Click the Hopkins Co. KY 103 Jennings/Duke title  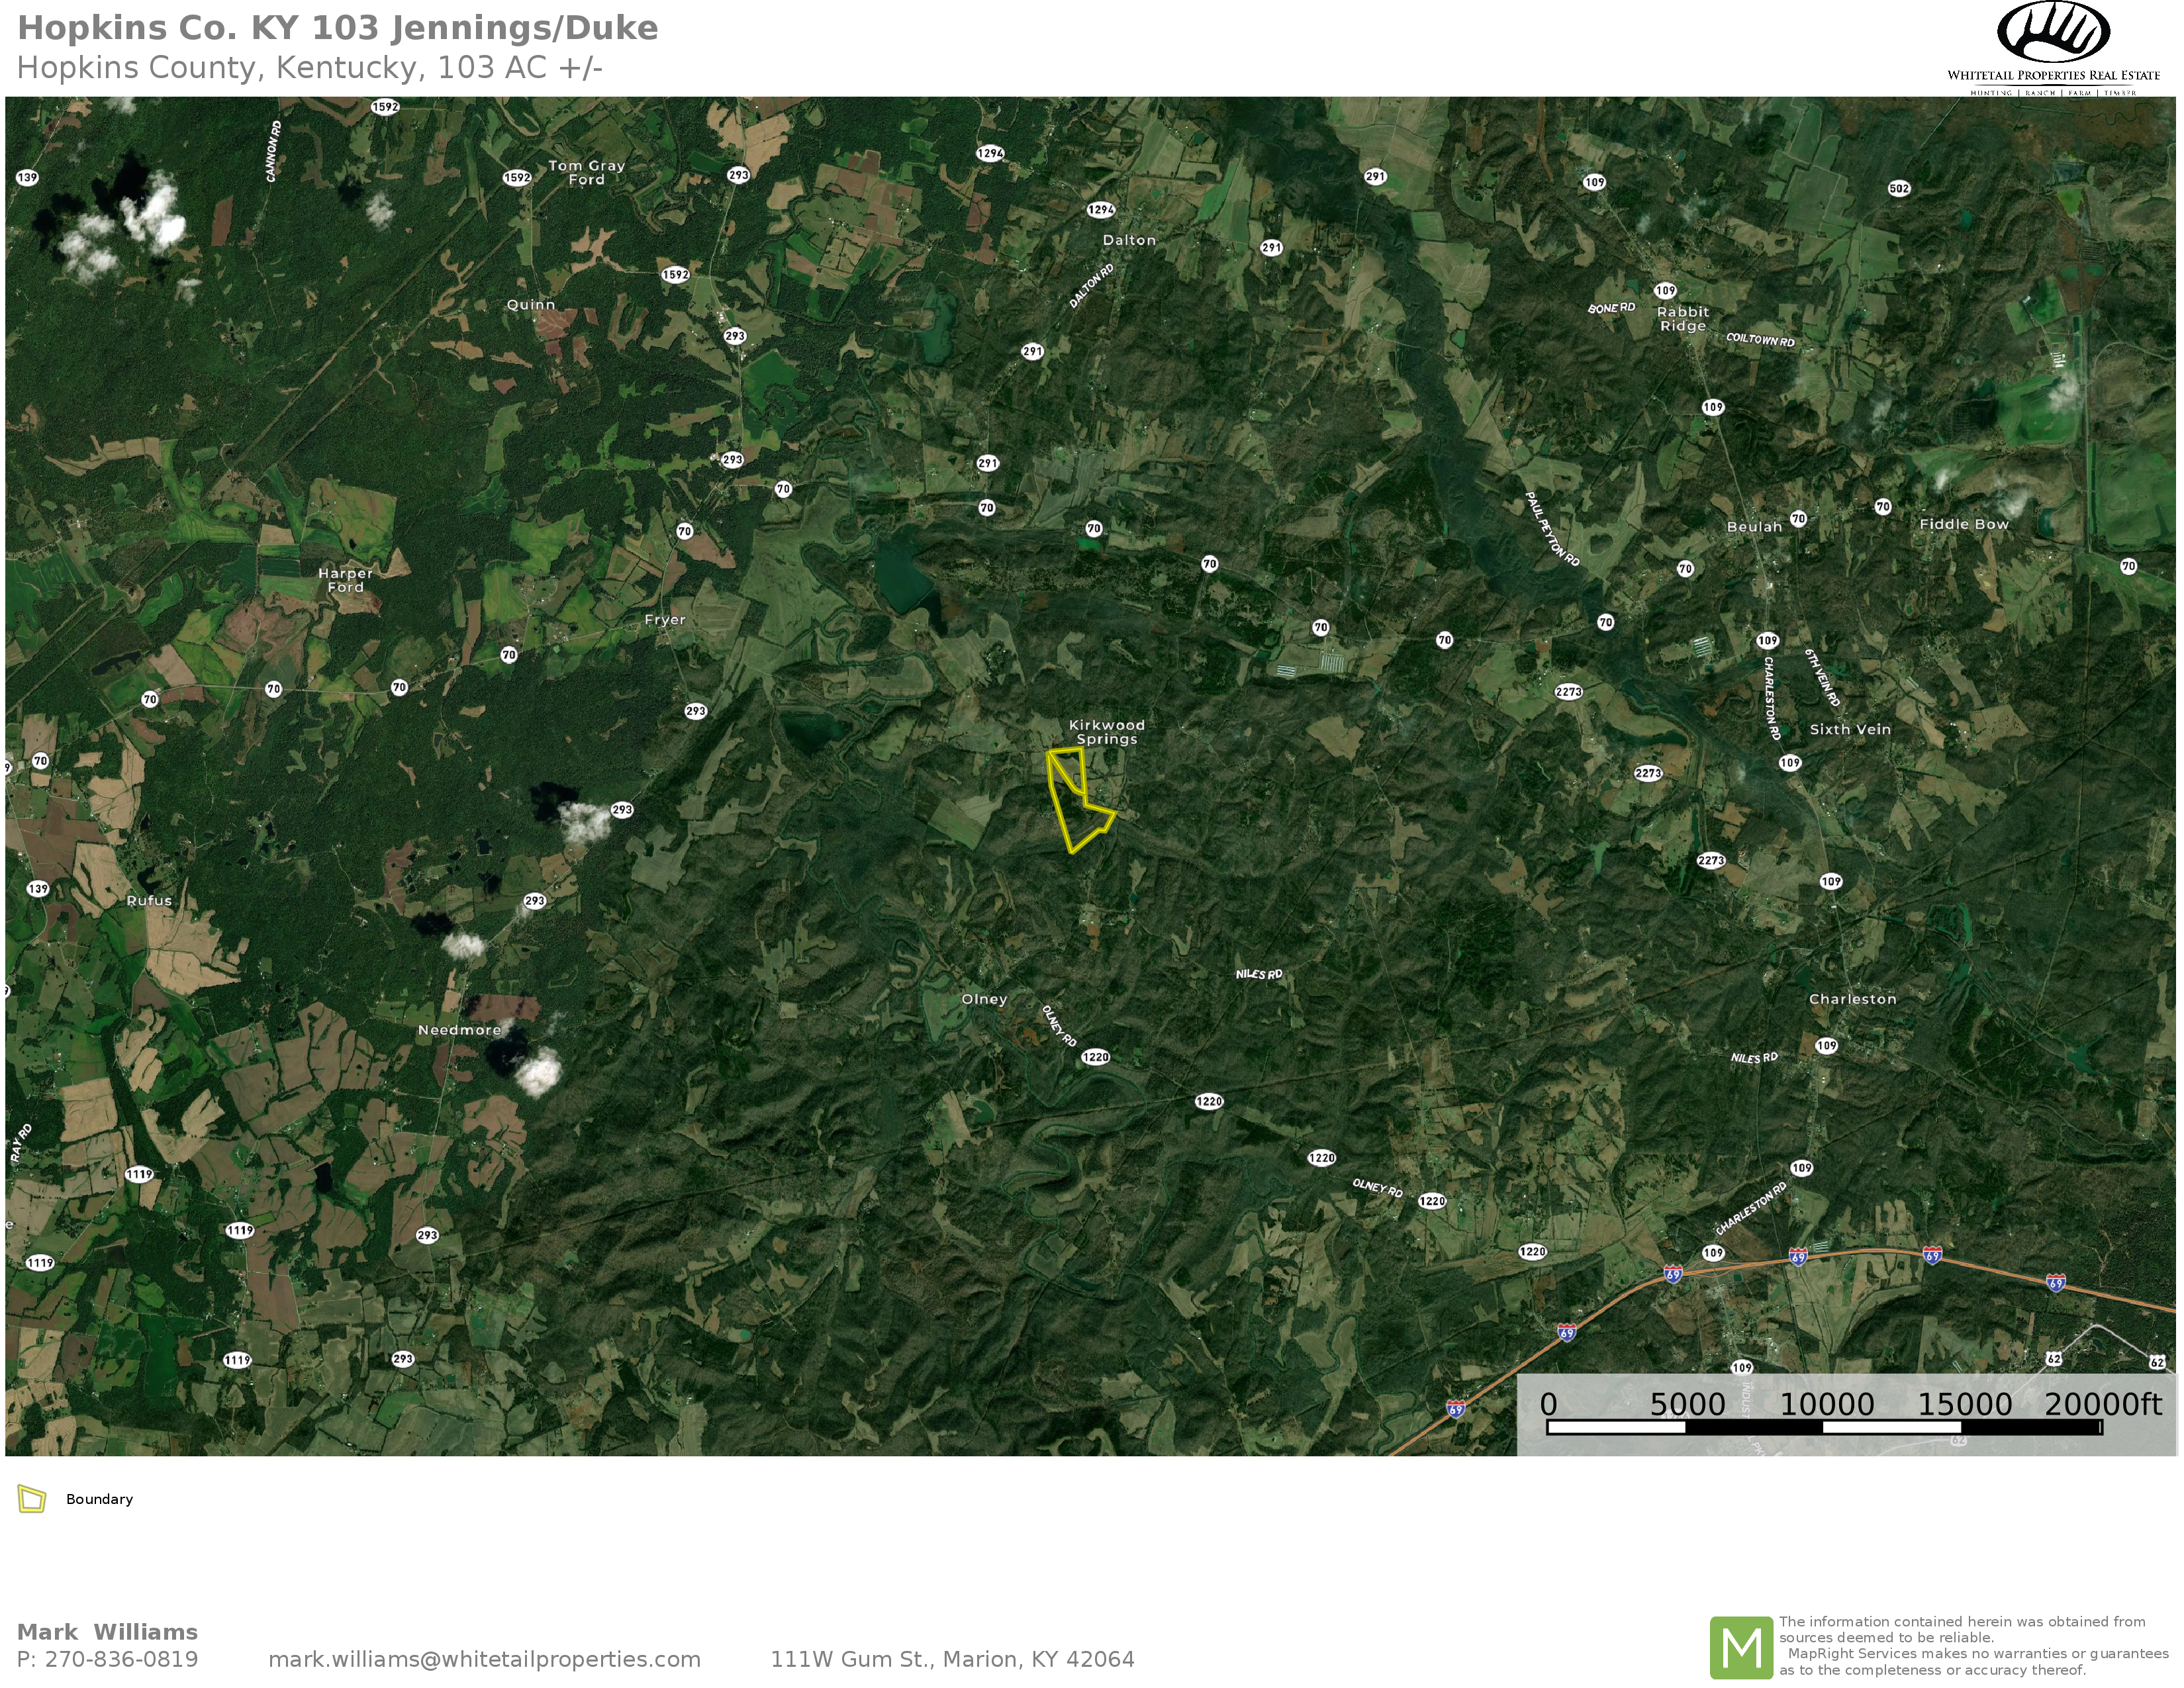338,28
